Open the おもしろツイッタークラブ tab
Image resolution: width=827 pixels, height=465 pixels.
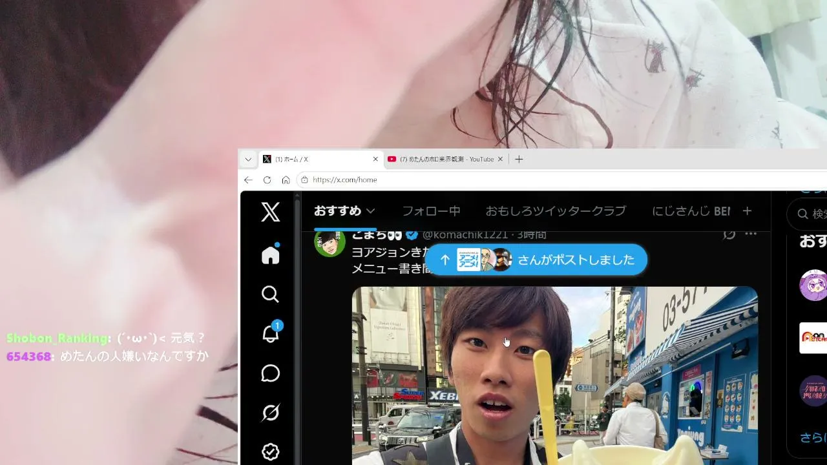point(556,211)
